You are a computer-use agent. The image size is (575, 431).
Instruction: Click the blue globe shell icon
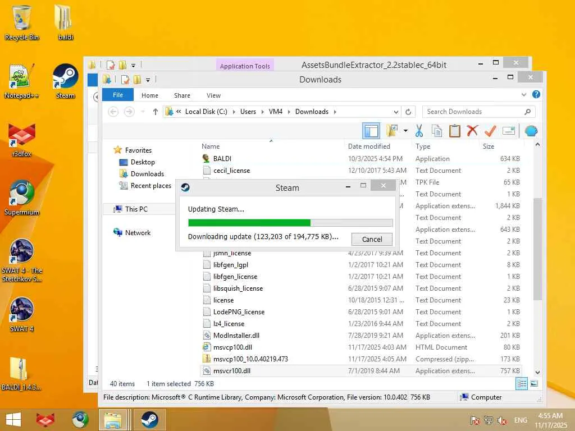531,131
